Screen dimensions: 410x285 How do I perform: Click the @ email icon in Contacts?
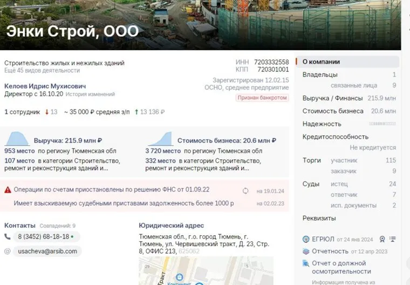[8, 251]
